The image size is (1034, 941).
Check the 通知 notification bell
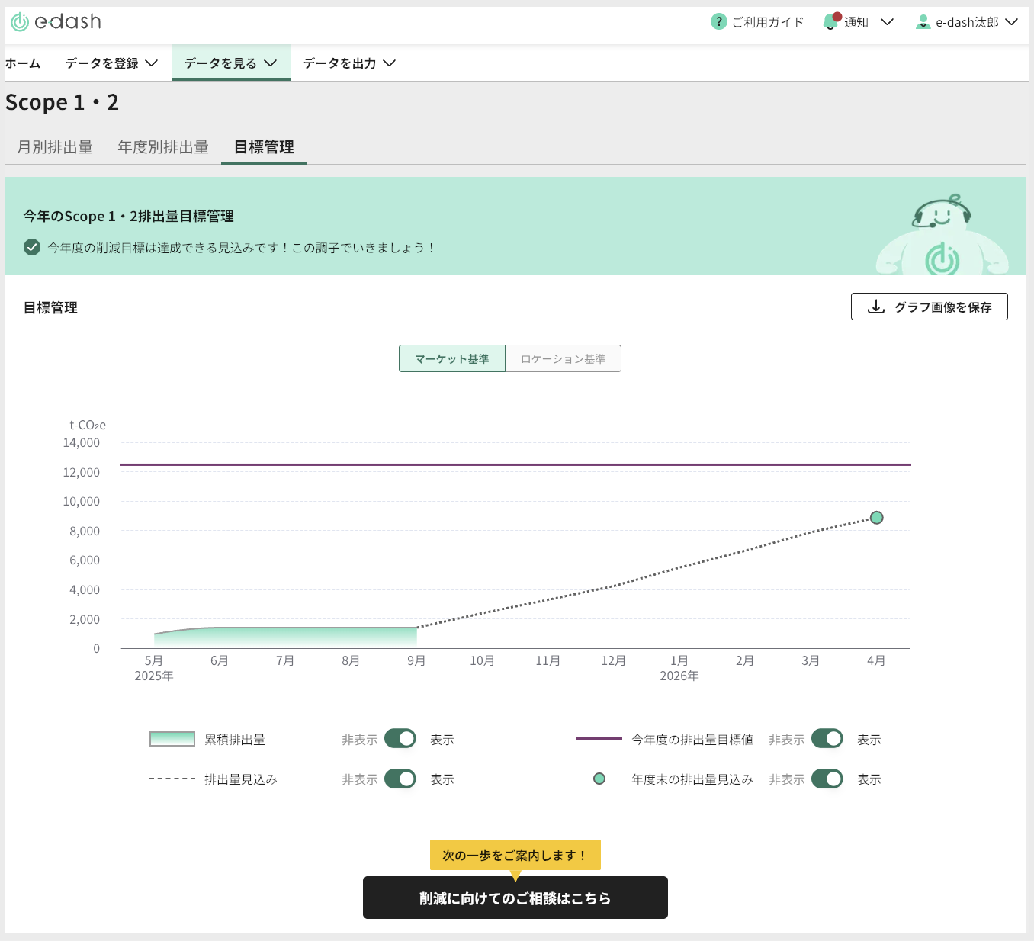[x=830, y=22]
